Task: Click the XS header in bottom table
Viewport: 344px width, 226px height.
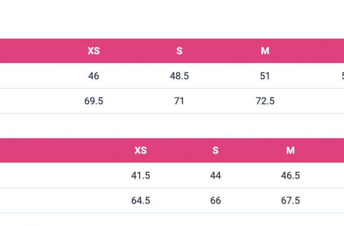Action: click(x=141, y=150)
